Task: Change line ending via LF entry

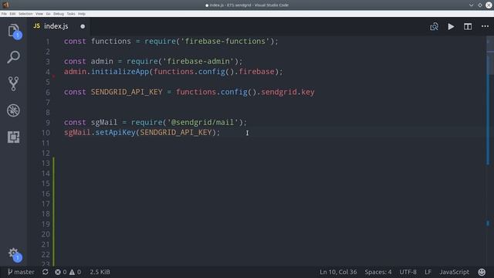Action: point(428,272)
